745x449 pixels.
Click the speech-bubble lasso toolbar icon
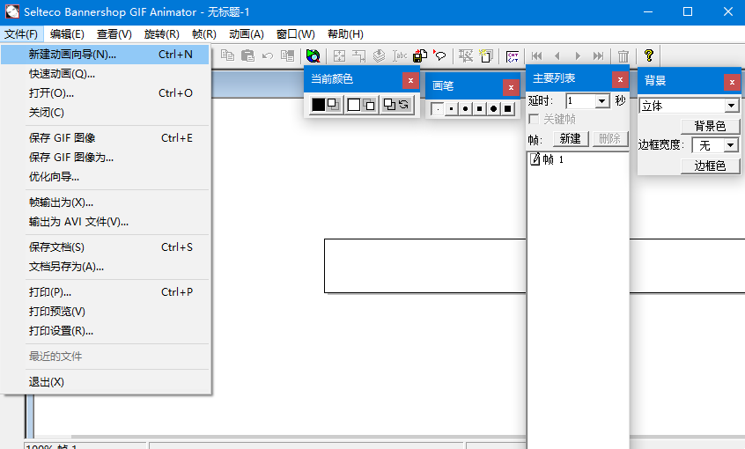439,55
